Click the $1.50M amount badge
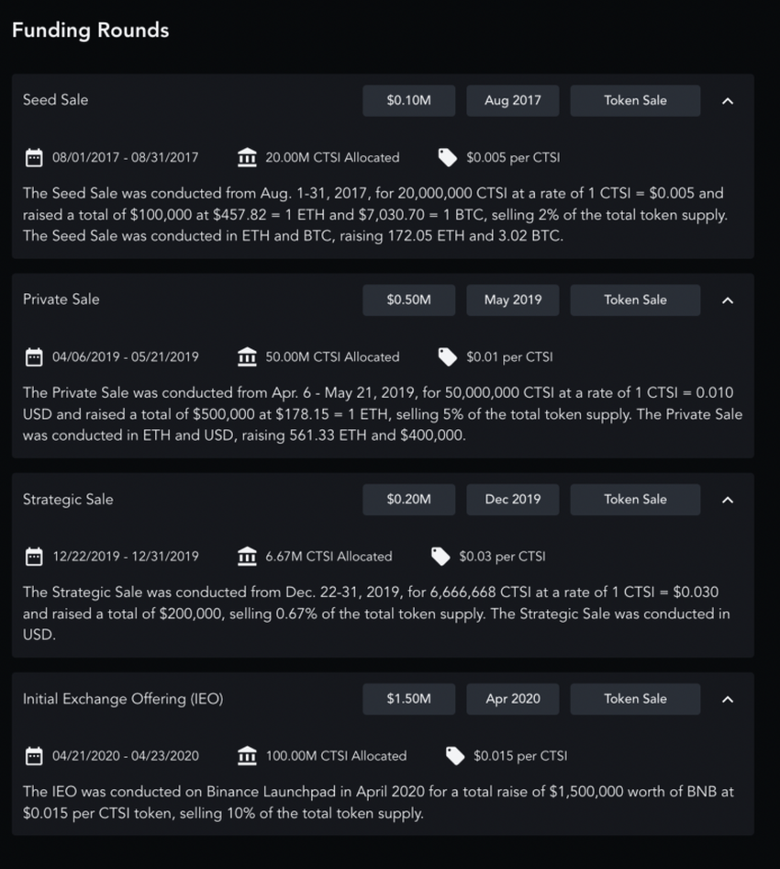The image size is (780, 869). coord(408,699)
